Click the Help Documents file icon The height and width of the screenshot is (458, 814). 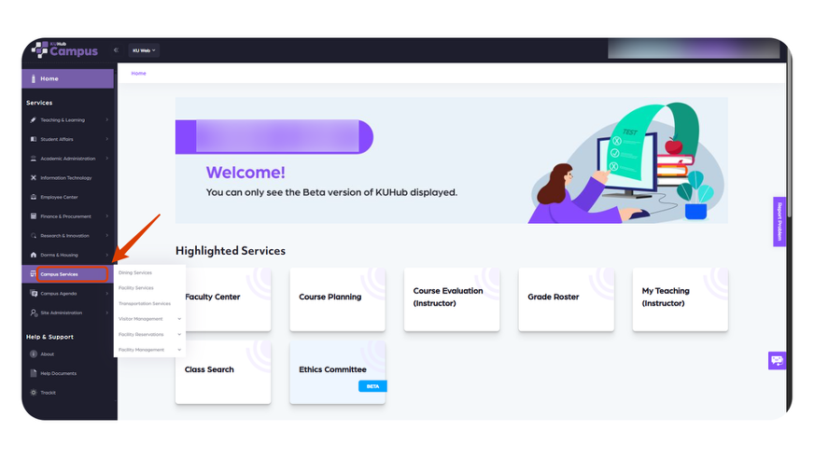coord(34,373)
